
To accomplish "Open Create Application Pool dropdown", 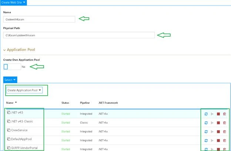I will (x=24, y=90).
